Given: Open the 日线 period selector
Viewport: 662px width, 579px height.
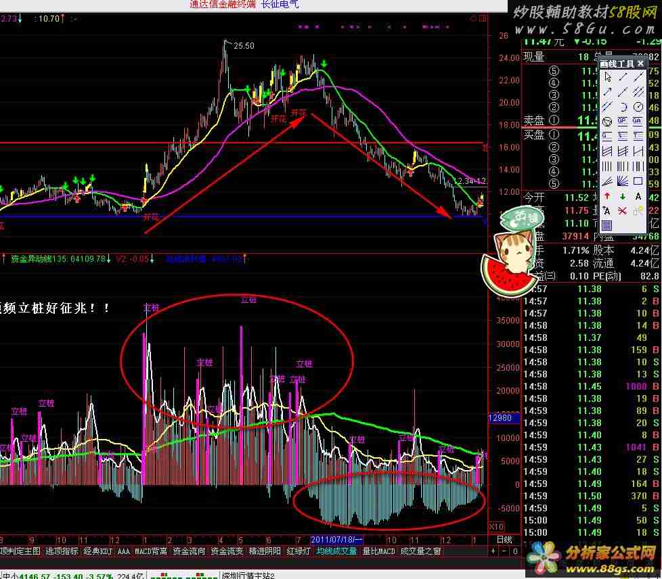Looking at the screenshot, I should click(504, 540).
